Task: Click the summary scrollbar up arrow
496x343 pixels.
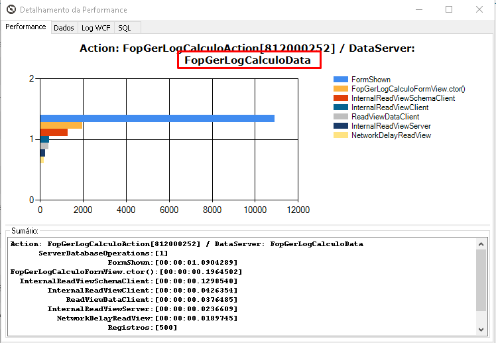Action: click(x=481, y=244)
